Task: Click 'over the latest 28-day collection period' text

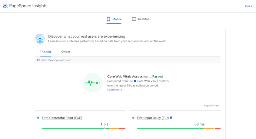Action: point(133,86)
